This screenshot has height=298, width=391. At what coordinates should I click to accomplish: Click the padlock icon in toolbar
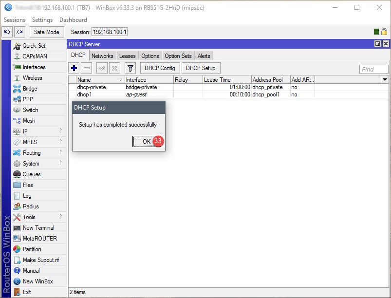click(384, 32)
